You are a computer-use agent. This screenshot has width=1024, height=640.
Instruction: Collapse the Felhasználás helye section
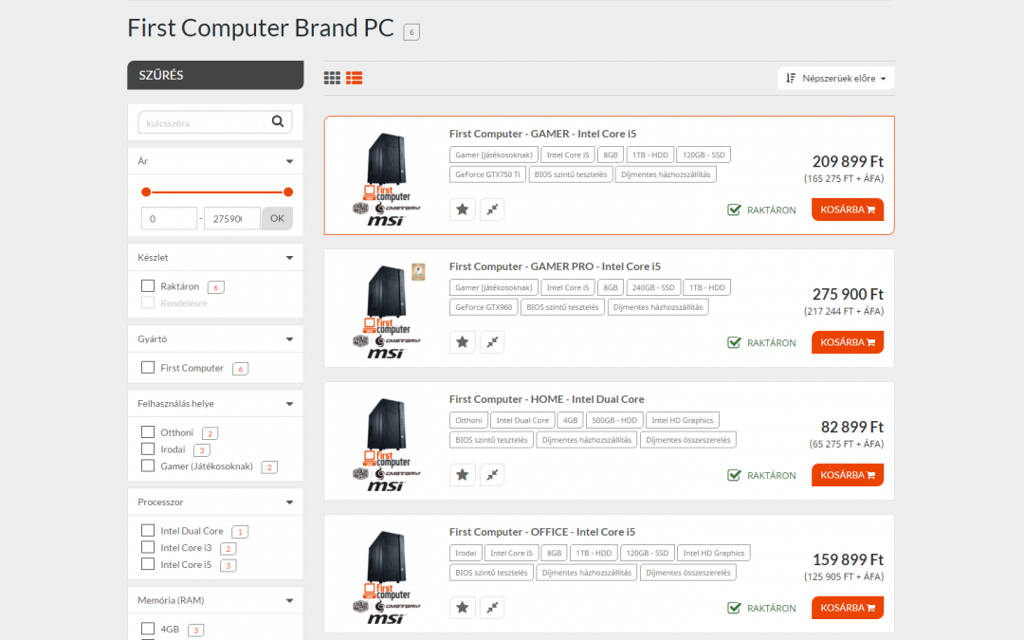pos(289,404)
